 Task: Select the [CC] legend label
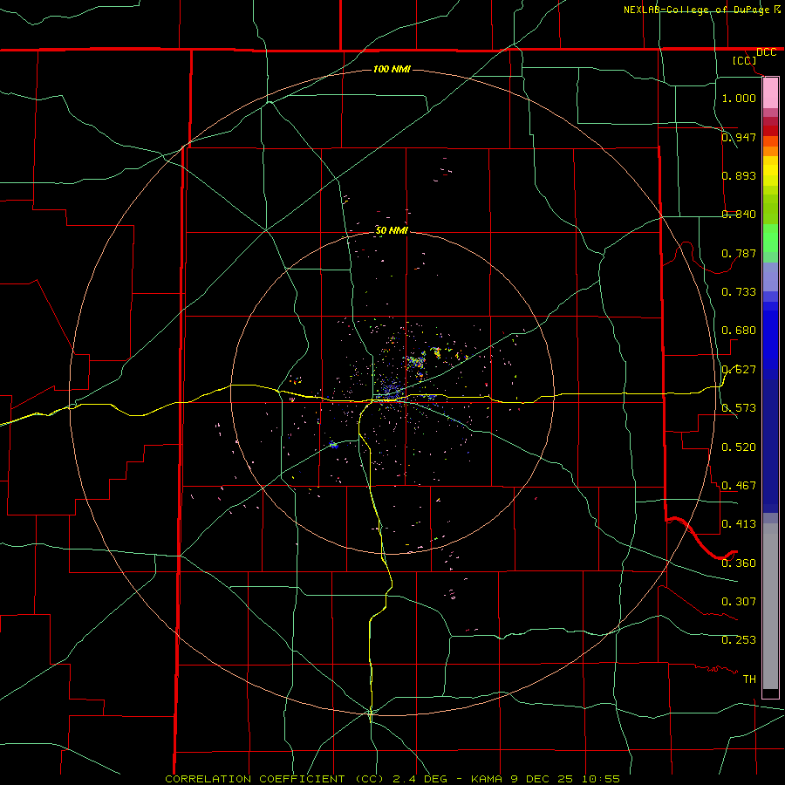[x=744, y=60]
